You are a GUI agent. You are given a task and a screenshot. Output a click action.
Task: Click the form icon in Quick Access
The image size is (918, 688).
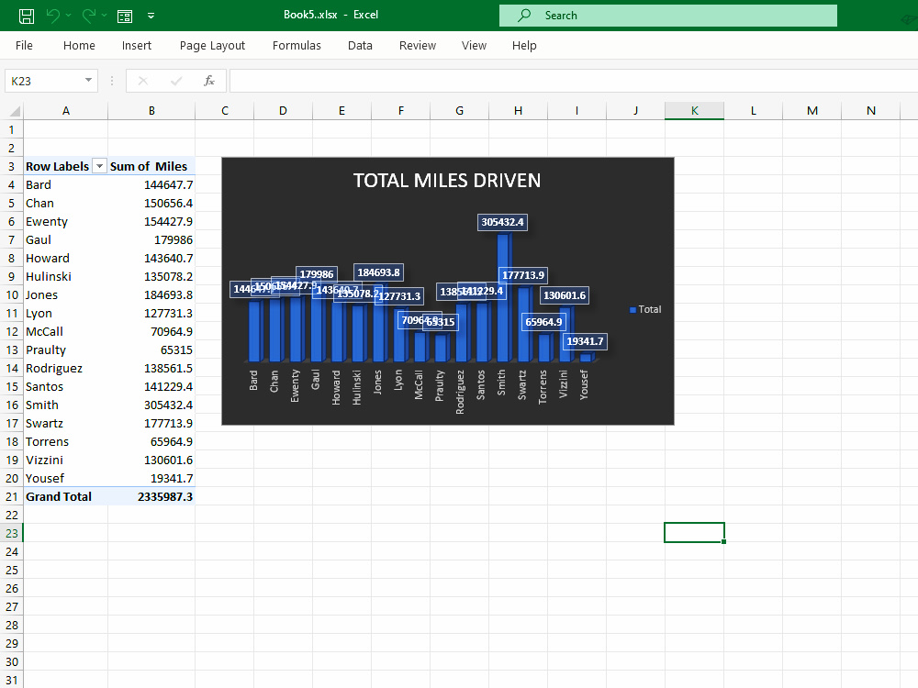[x=125, y=17]
